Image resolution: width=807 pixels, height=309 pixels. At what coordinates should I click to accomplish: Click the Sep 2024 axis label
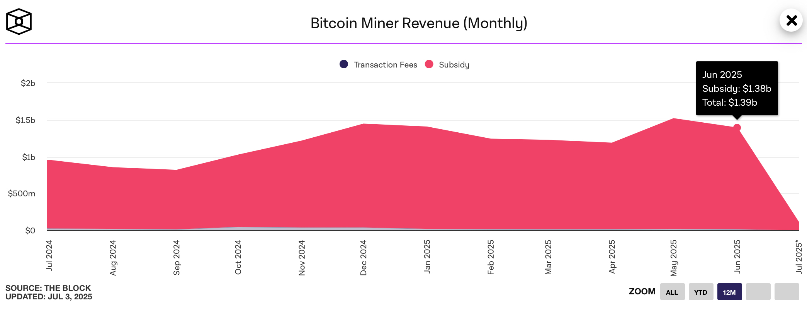point(176,257)
